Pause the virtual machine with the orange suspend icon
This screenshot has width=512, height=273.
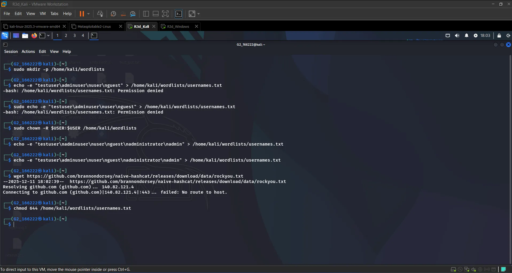tap(82, 14)
